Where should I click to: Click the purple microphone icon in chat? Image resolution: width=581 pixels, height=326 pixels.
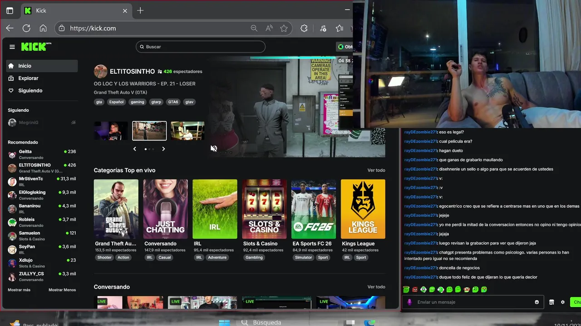[x=409, y=302]
